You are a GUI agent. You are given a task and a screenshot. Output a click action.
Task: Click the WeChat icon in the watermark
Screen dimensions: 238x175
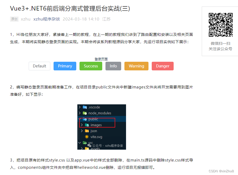click(x=90, y=146)
